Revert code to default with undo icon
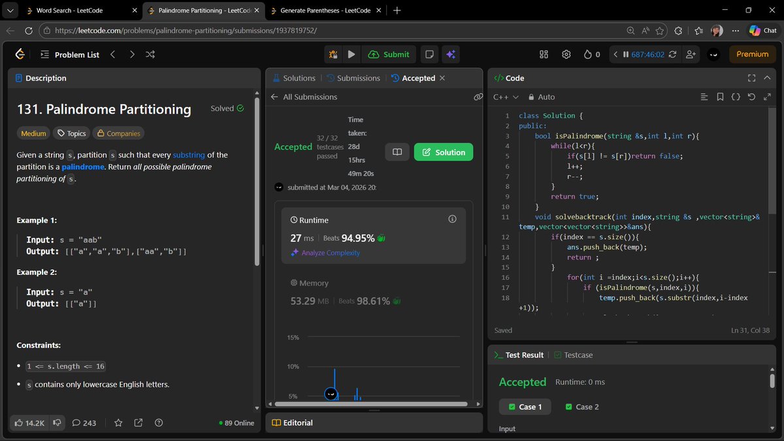 [x=751, y=97]
